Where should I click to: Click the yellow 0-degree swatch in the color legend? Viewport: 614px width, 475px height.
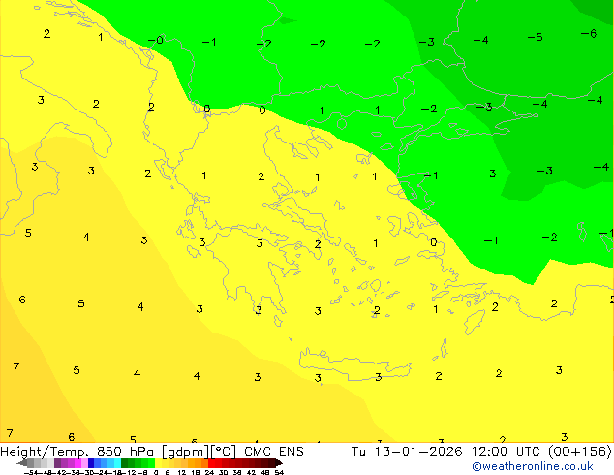pos(158,462)
